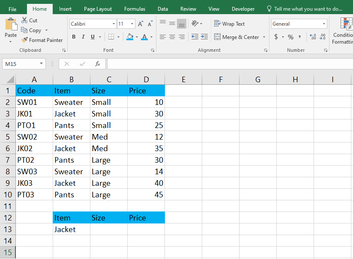Click the Select All corner triangle

[10, 80]
